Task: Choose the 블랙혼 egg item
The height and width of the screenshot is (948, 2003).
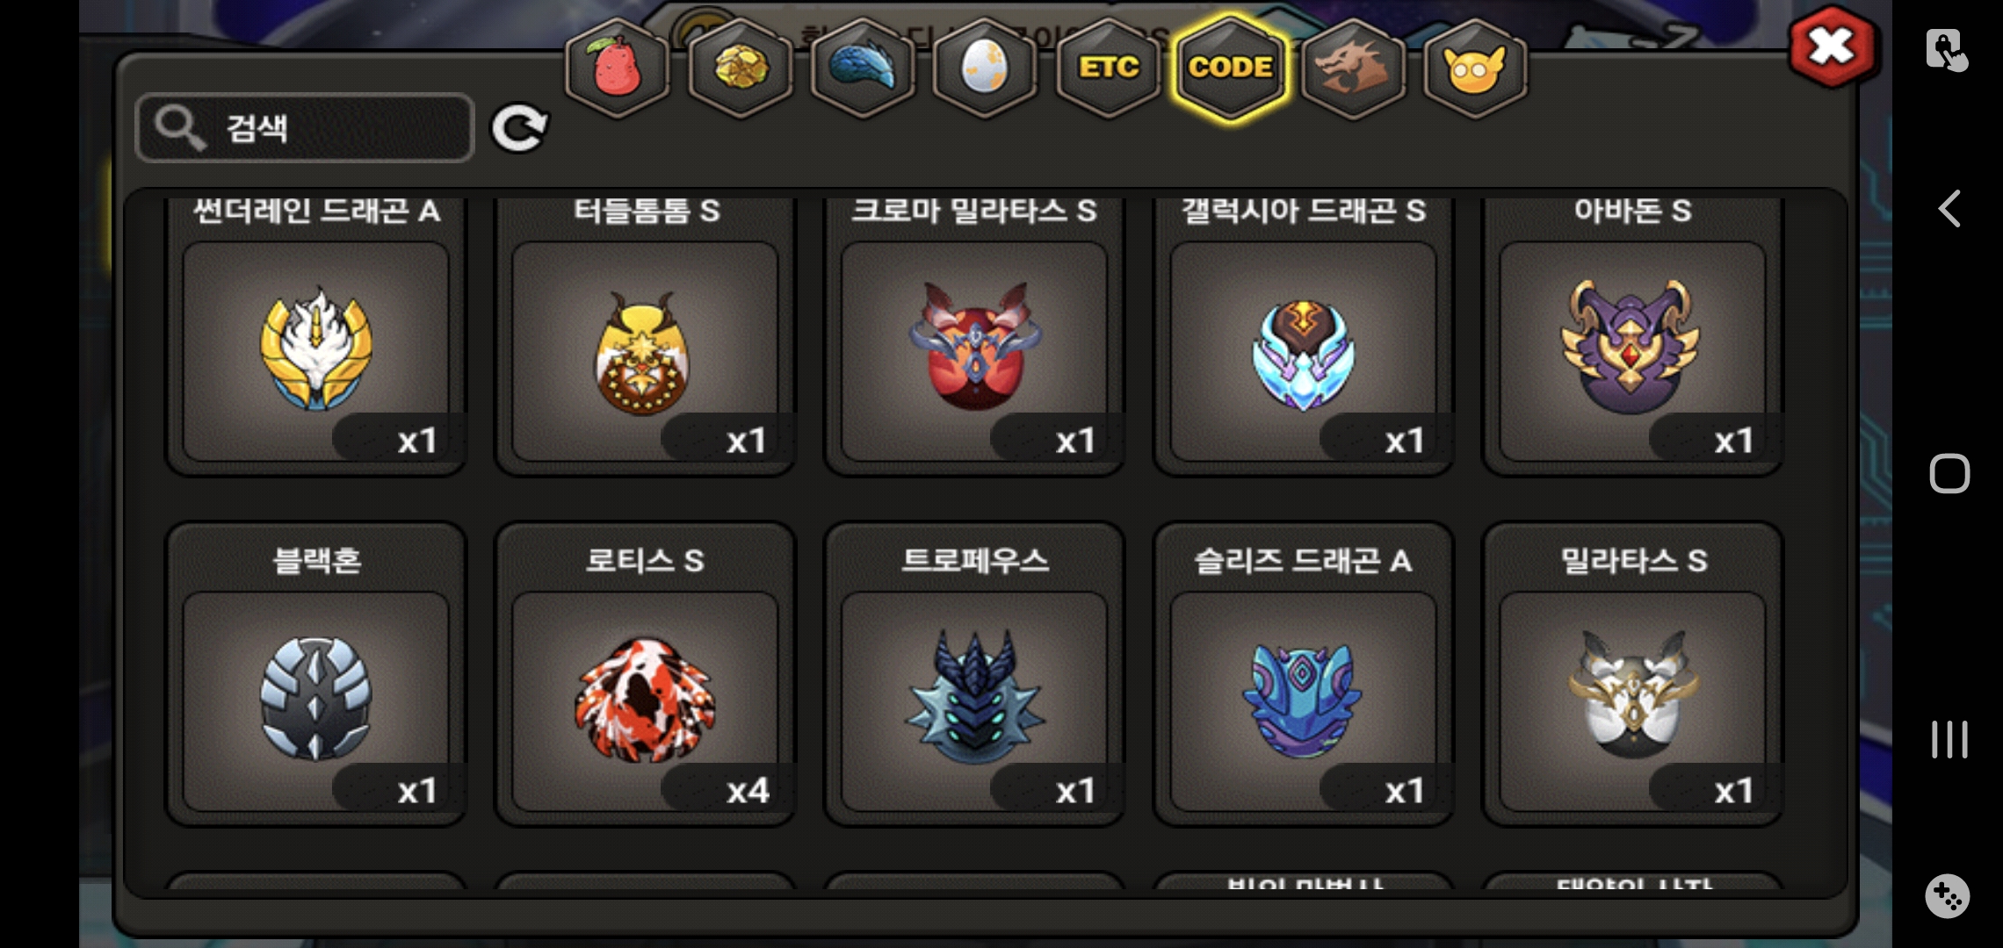Action: (316, 674)
